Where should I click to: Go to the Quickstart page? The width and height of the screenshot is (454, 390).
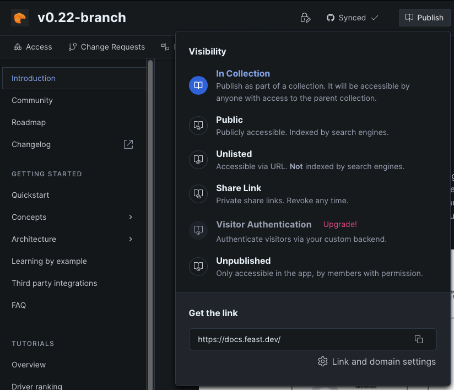coord(30,195)
